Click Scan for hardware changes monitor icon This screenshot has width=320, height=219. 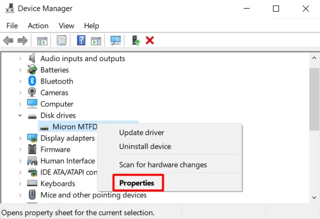(x=115, y=40)
